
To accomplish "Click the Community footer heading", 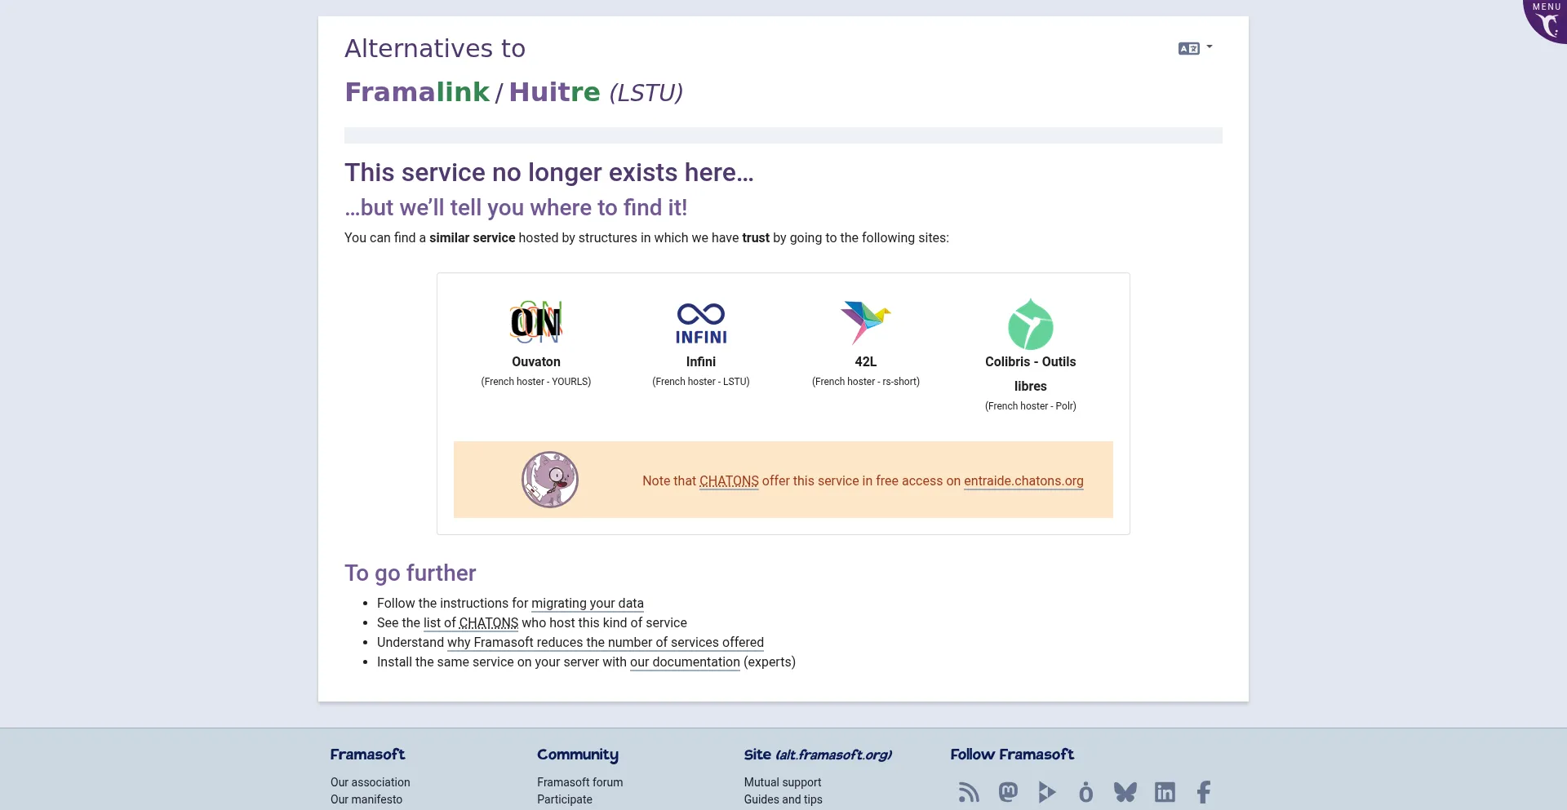I will pos(578,755).
